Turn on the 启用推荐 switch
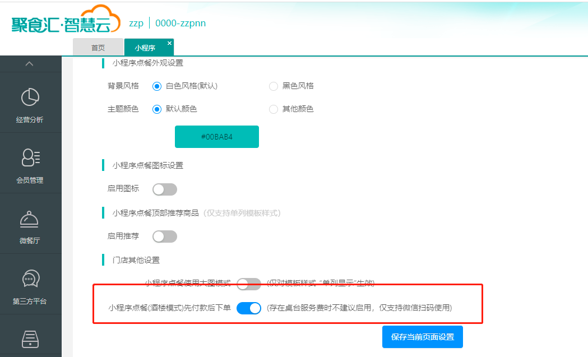Viewport: 588px width, 357px height. click(x=165, y=237)
